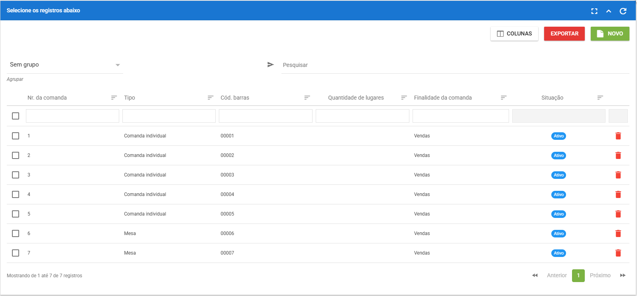Click the sort icon for Tipo column
Screen dimensions: 637x296
tap(210, 98)
